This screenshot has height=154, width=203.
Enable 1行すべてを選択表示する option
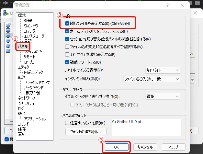click(x=67, y=55)
